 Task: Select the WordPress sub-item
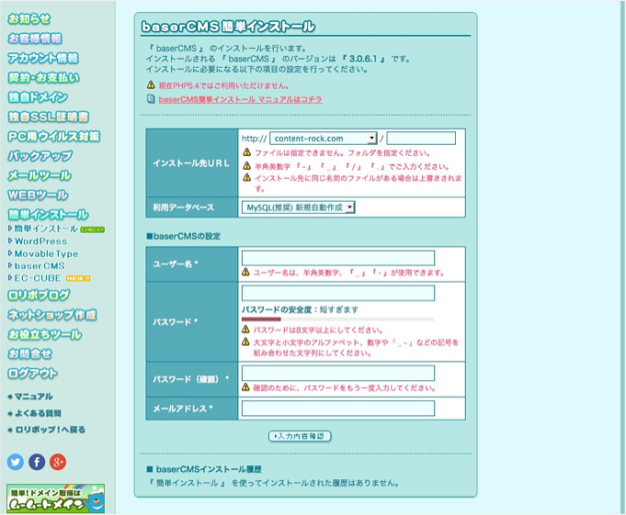(x=40, y=241)
